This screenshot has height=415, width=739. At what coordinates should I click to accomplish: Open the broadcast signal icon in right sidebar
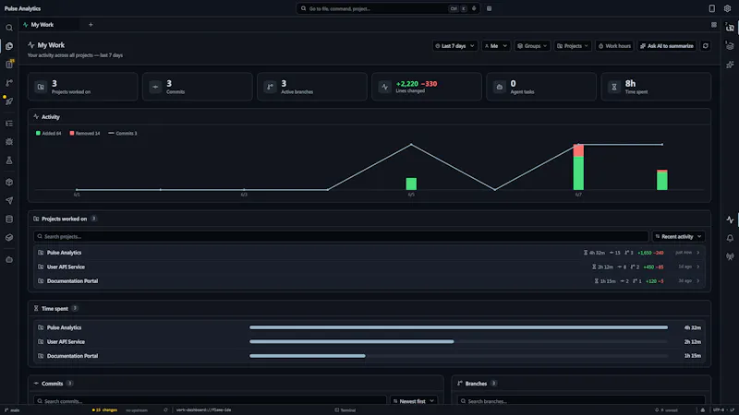(x=730, y=256)
